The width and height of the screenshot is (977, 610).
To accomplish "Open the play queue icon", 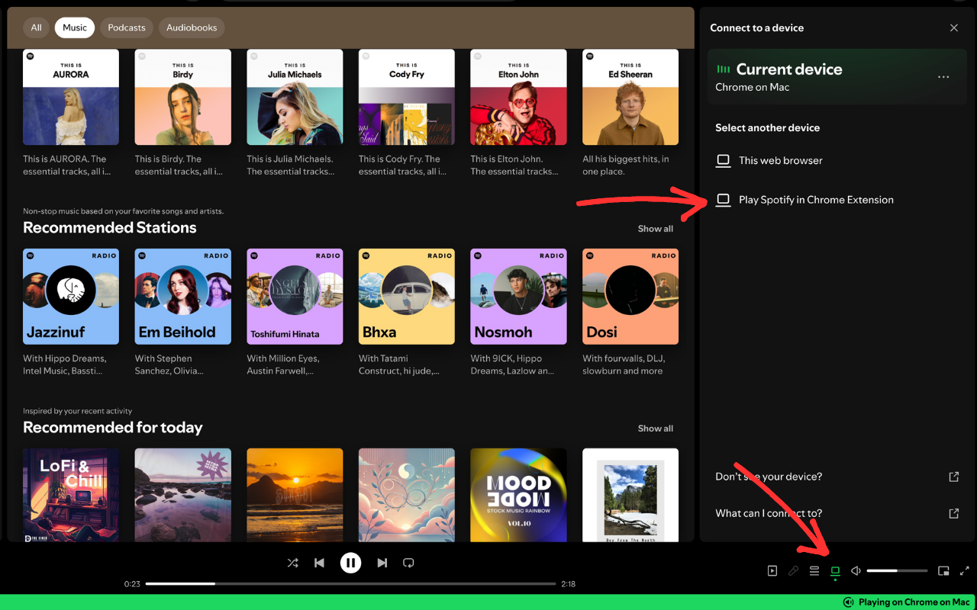I will 814,570.
